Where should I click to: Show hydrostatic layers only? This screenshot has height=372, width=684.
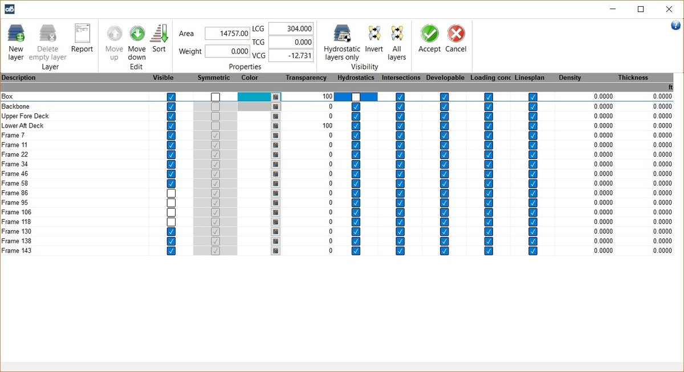(341, 34)
